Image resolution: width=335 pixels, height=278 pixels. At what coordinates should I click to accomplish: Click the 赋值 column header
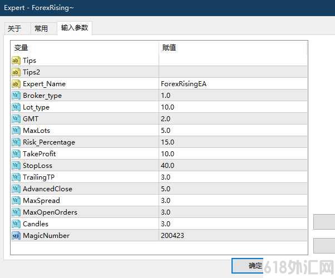point(233,47)
